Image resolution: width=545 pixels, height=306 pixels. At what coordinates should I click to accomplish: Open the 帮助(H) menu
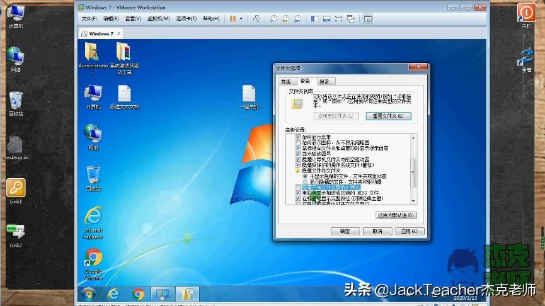(x=211, y=19)
